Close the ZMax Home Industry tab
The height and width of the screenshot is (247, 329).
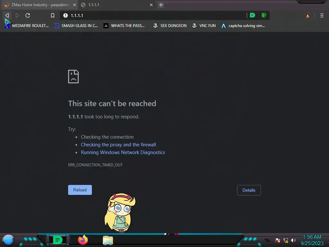click(x=75, y=5)
